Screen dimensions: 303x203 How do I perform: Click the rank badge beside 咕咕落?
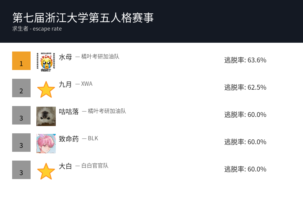pos(21,115)
